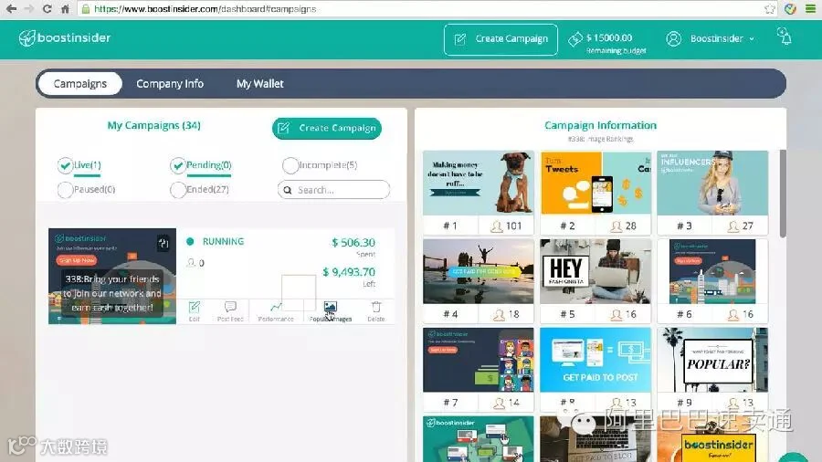This screenshot has width=822, height=462.
Task: Open the browser hamburger menu
Action: click(810, 9)
